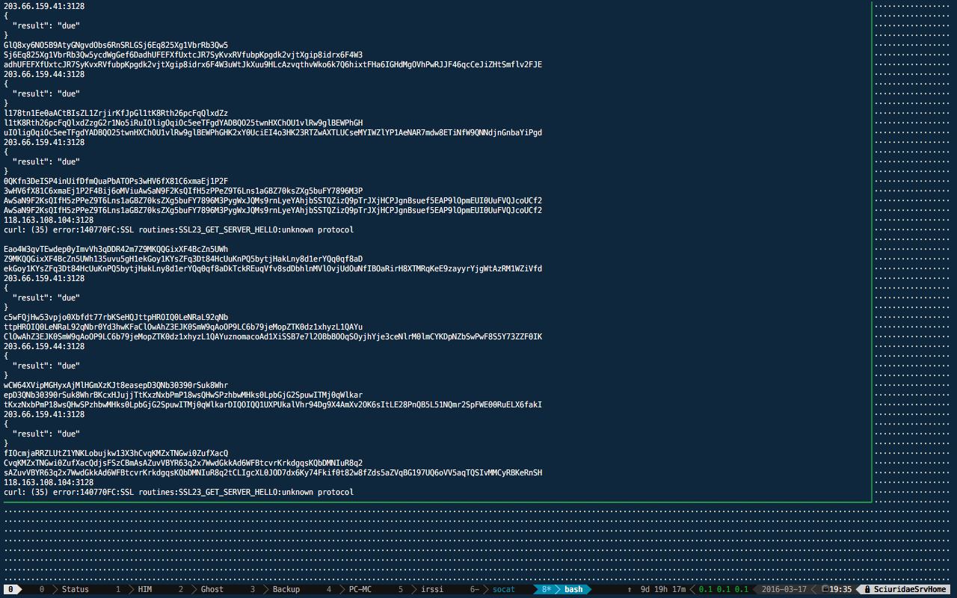
Task: Open the irssi window tab
Action: [x=421, y=589]
